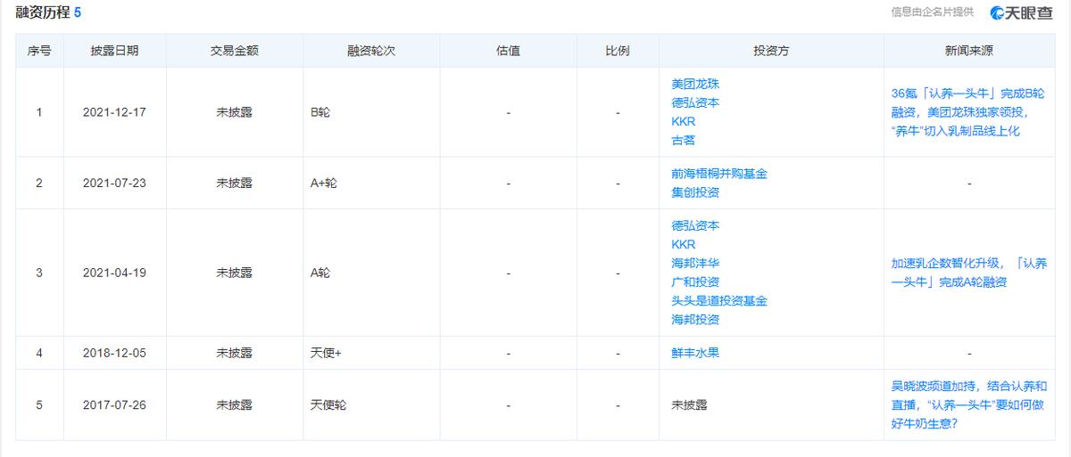
Task: Open 36氪 B轮融资 news article link
Action: coord(968,112)
